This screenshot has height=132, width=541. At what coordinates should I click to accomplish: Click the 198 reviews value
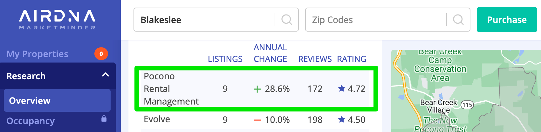click(315, 120)
